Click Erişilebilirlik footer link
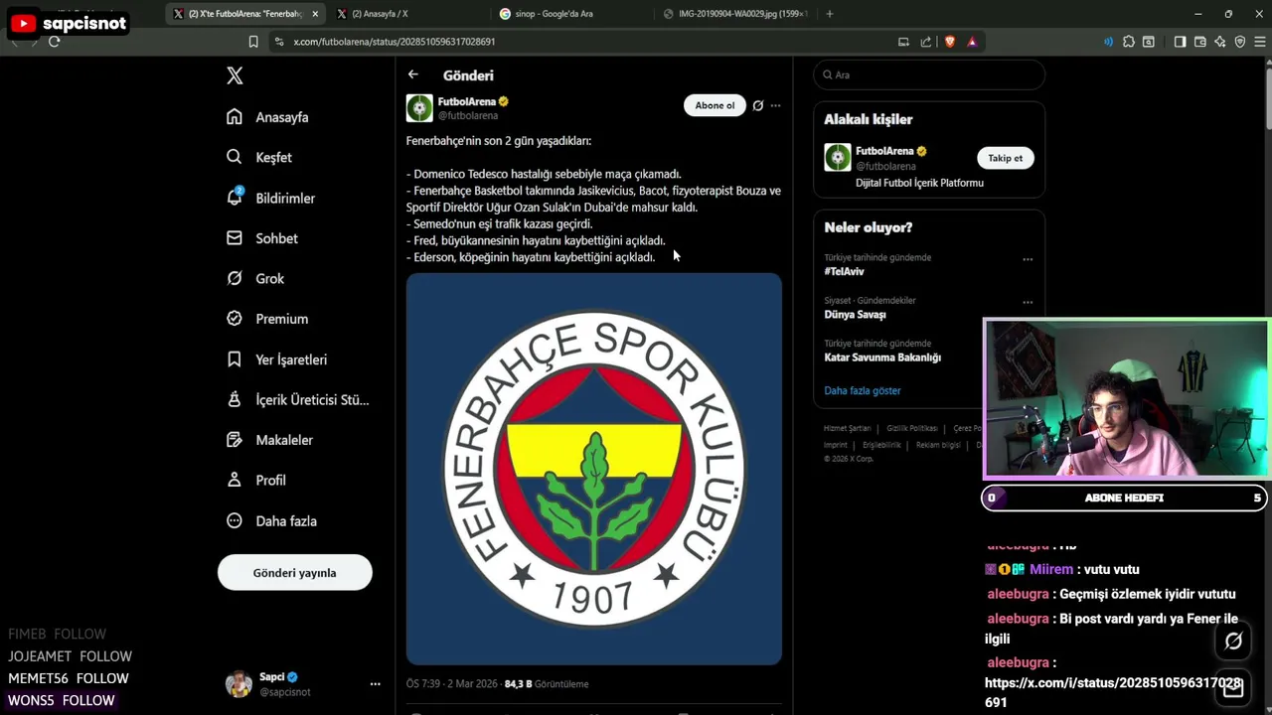Image resolution: width=1272 pixels, height=715 pixels. tap(881, 445)
